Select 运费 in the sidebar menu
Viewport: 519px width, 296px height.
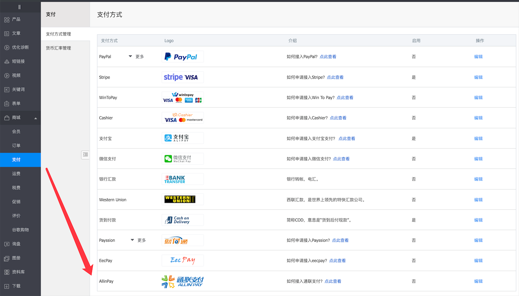click(16, 174)
